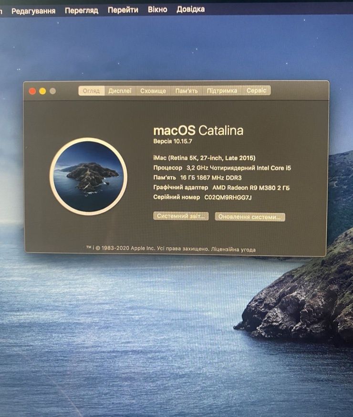Select the iMac Retina 5K model line
353x417 pixels.
tap(204, 158)
